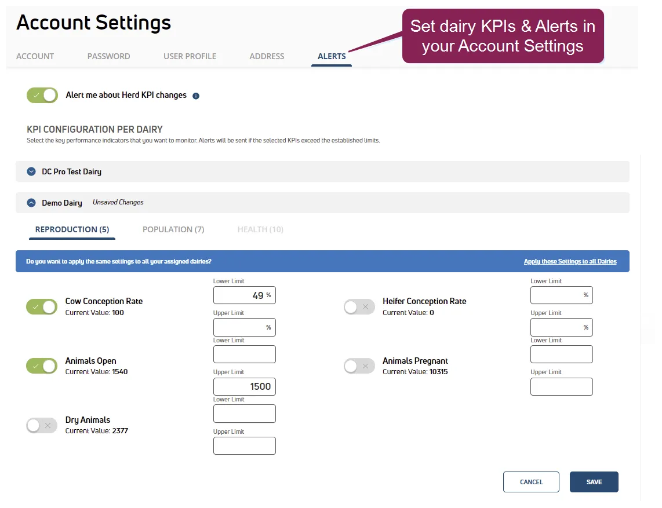Go to the User Profile tab
The width and height of the screenshot is (662, 508).
coord(190,56)
